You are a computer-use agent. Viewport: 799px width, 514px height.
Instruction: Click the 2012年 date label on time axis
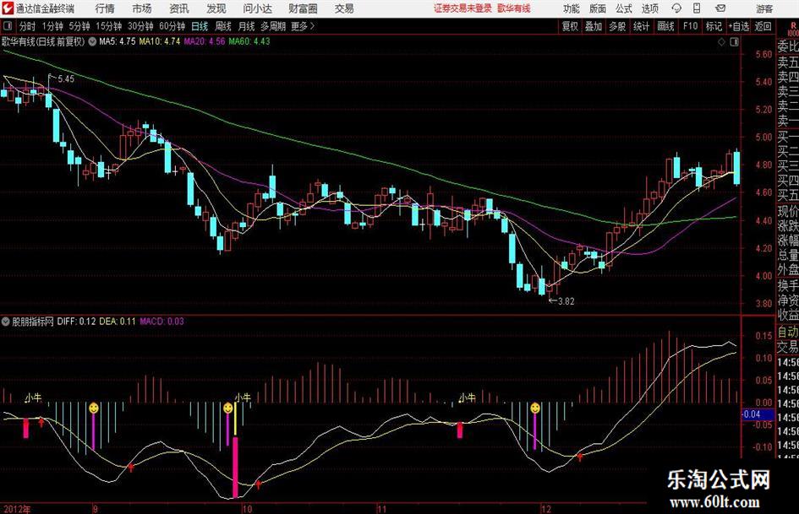pyautogui.click(x=17, y=509)
